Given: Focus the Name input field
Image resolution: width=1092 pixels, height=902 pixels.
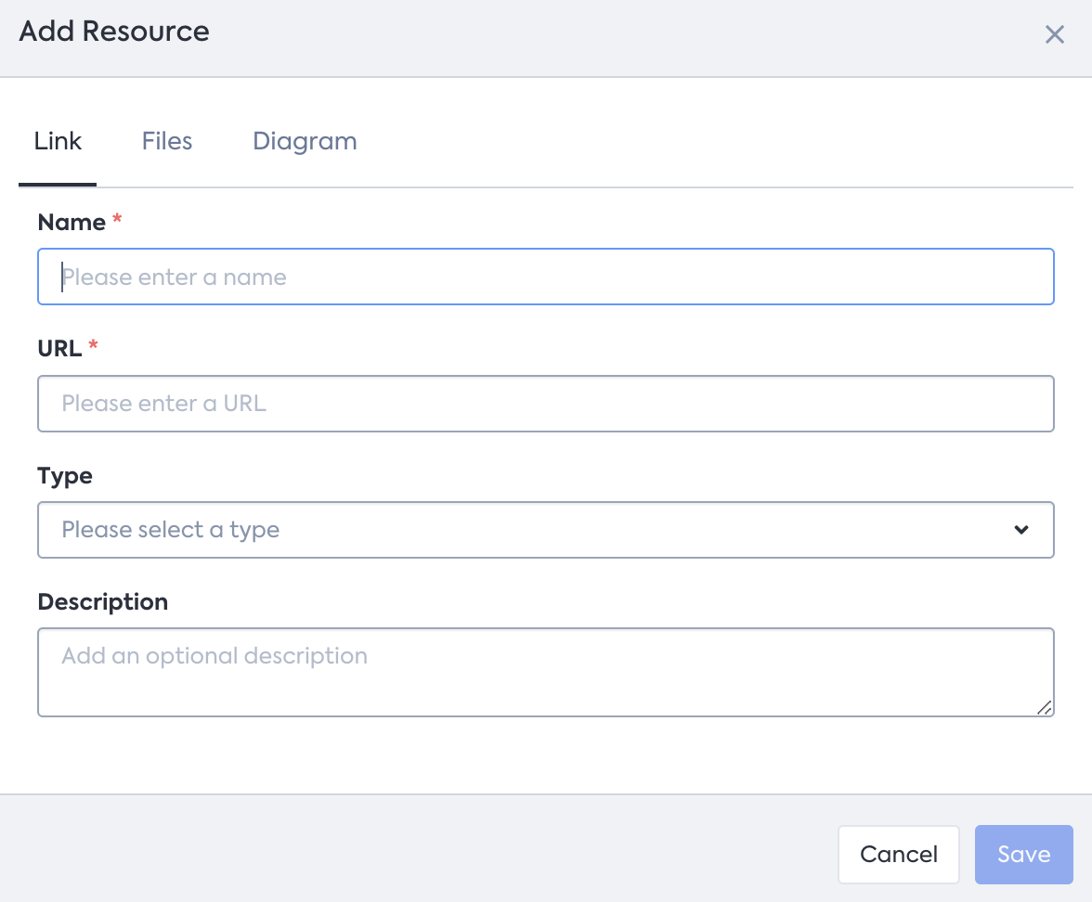Looking at the screenshot, I should tap(545, 277).
